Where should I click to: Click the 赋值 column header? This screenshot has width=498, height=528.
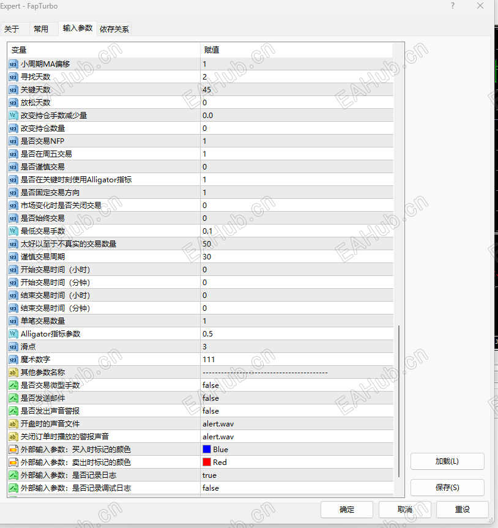[x=297, y=50]
